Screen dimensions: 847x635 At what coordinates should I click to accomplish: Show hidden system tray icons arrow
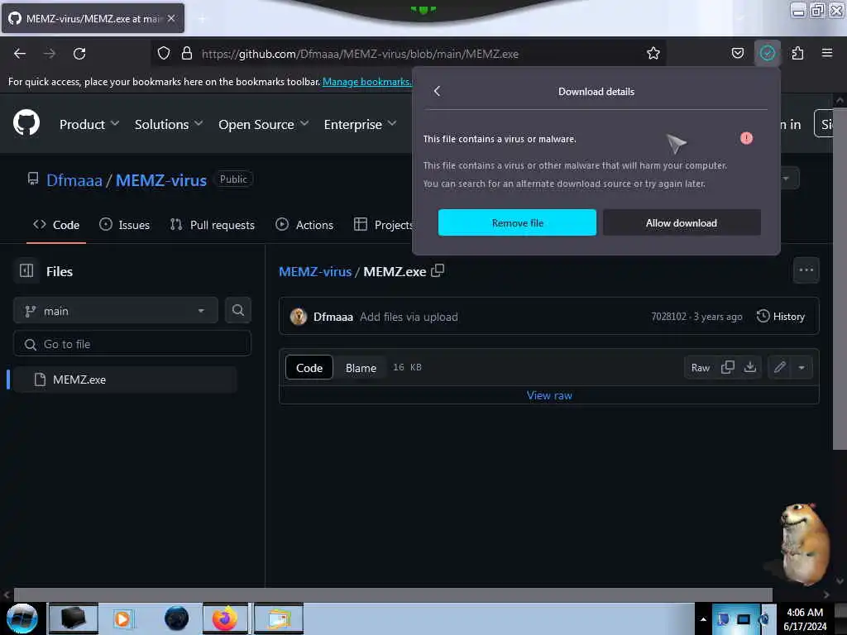[x=703, y=619]
